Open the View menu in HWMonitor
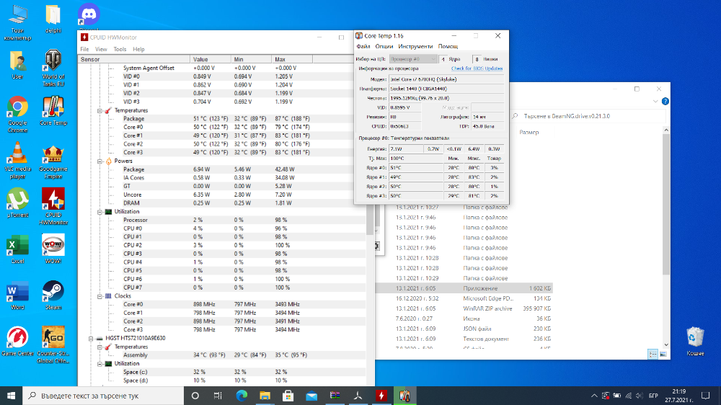721x405 pixels. [x=101, y=49]
